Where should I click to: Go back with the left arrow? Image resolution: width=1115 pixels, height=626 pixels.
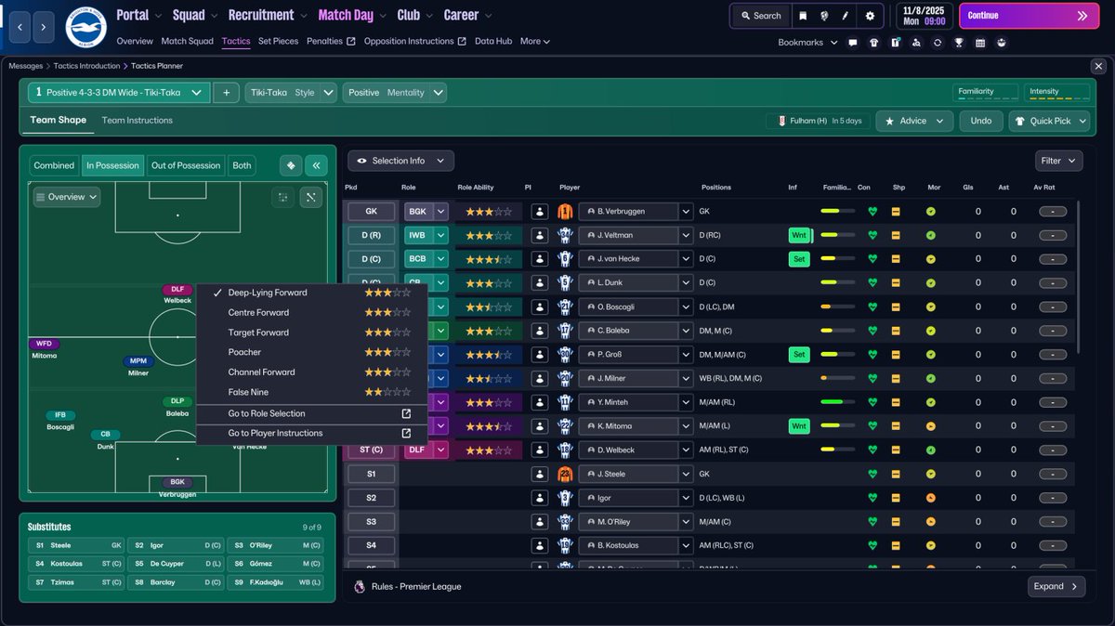tap(20, 28)
